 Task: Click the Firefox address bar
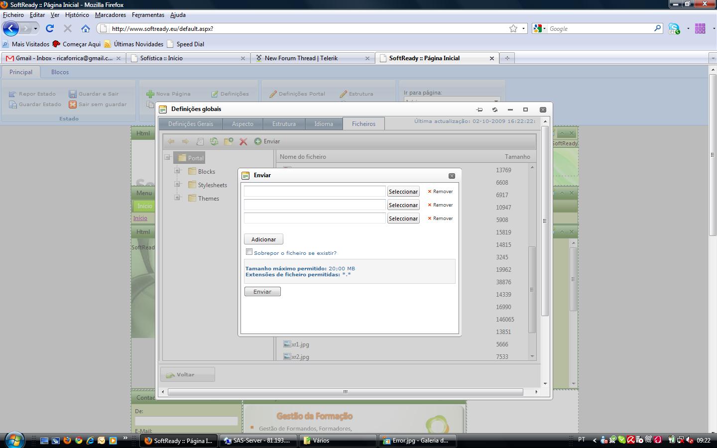308,28
